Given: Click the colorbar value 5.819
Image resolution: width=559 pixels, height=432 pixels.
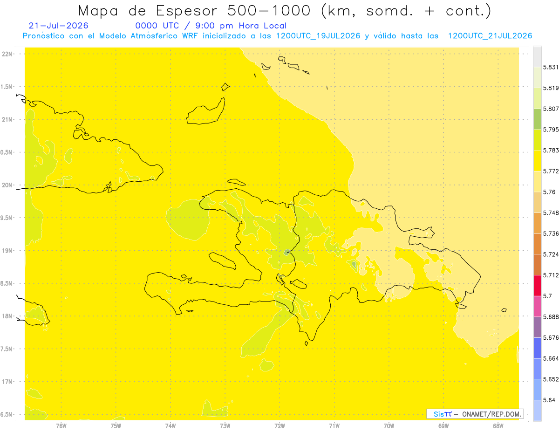Looking at the screenshot, I should 551,88.
